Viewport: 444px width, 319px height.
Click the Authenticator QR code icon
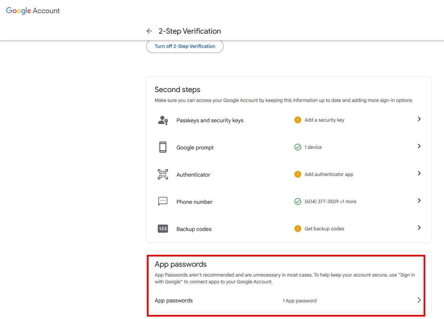[x=163, y=174]
